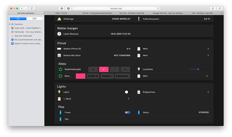Toggle the Plex Power switch off

[128, 112]
